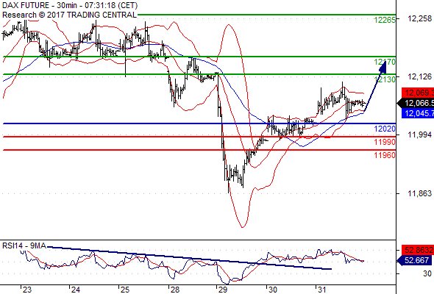
Task: Click the red 12,069 upper band tag
Action: (x=418, y=93)
